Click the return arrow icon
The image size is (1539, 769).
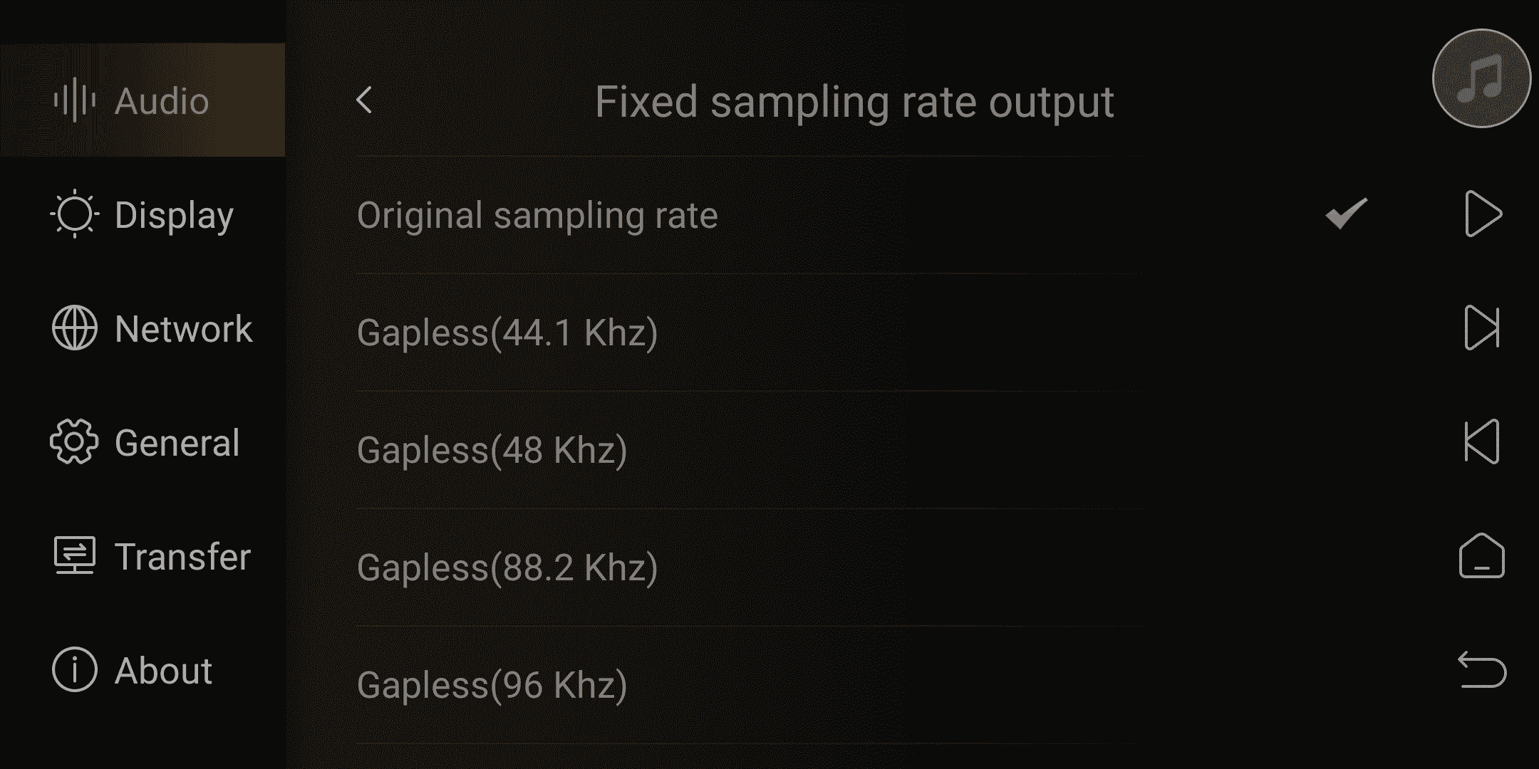point(1482,670)
